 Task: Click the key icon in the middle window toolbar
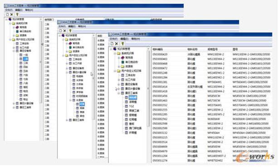(70, 31)
